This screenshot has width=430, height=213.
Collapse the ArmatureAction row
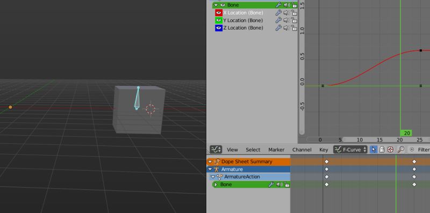(213, 177)
